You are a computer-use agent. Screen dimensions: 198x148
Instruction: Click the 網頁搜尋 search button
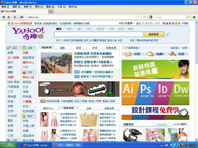point(154,34)
